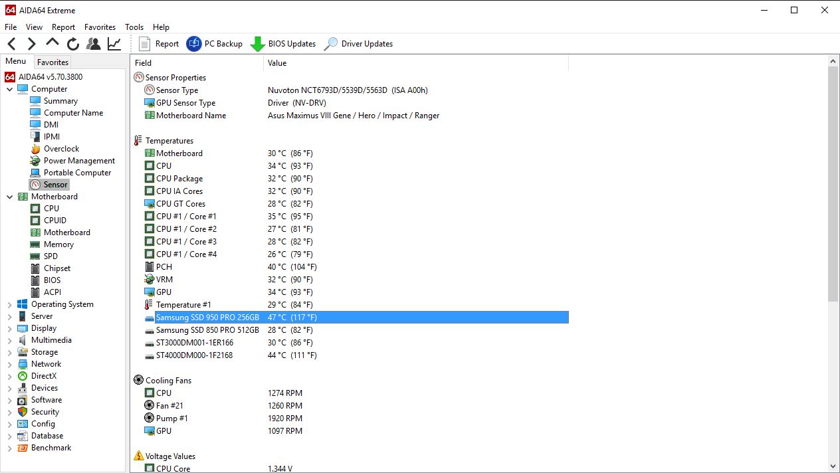
Task: Open the View menu
Action: [x=34, y=27]
